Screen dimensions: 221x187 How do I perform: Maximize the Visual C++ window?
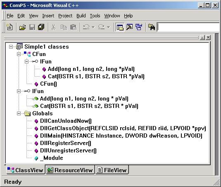click(208, 5)
